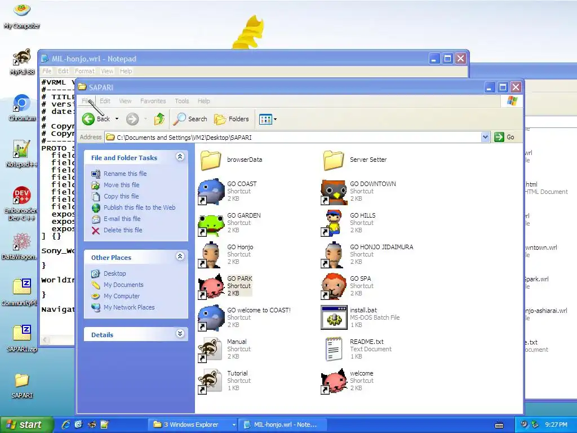
Task: Click the 3 Windows Explorer taskbar group
Action: coord(194,425)
